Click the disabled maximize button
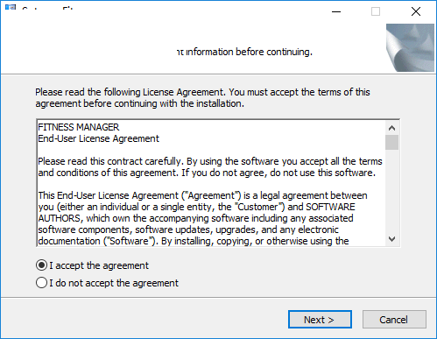Viewport: 437px width, 339px height. click(x=376, y=11)
